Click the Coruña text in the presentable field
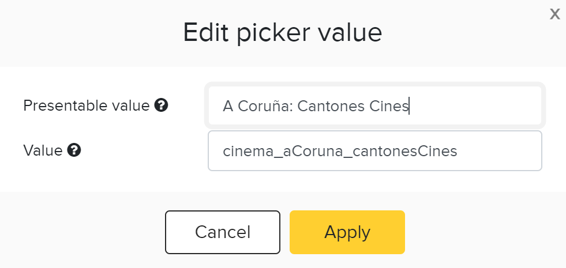 (x=265, y=106)
